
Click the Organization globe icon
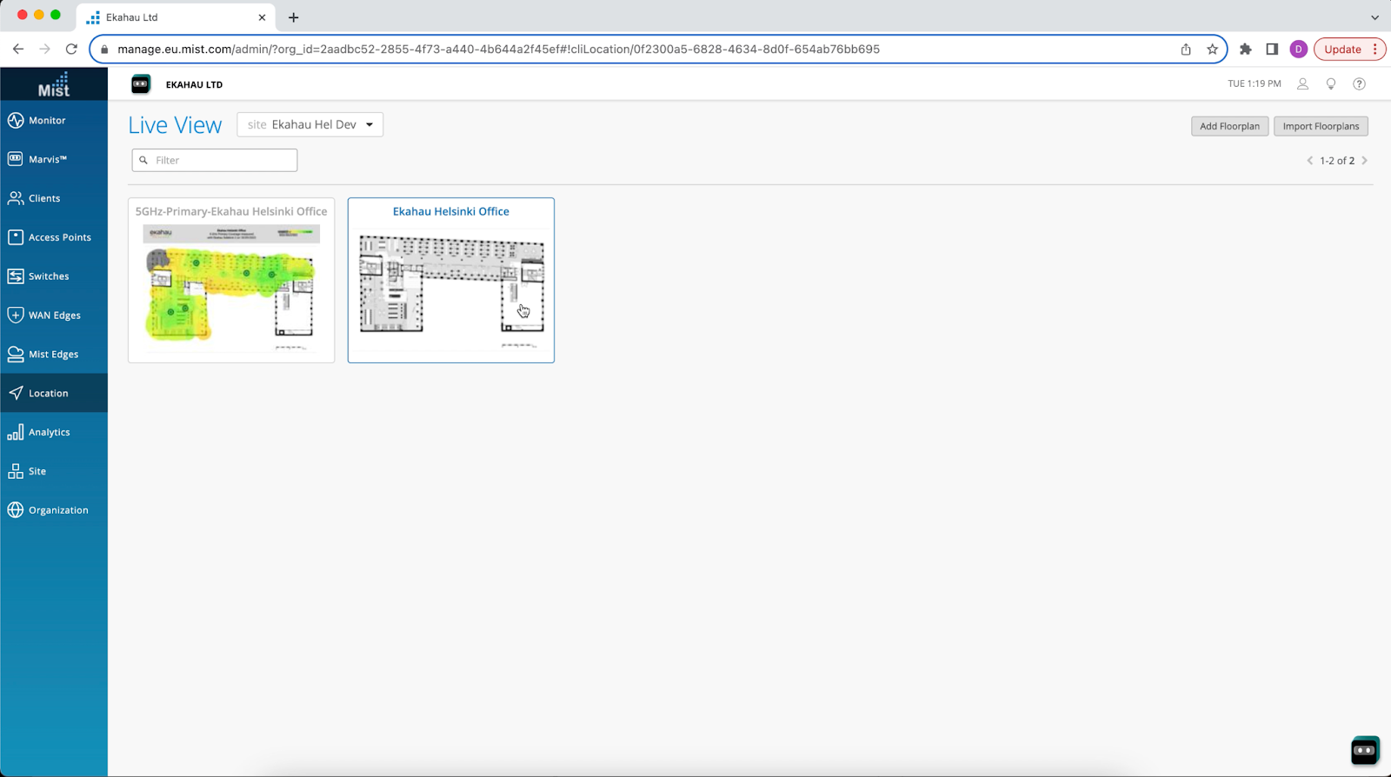click(x=16, y=510)
